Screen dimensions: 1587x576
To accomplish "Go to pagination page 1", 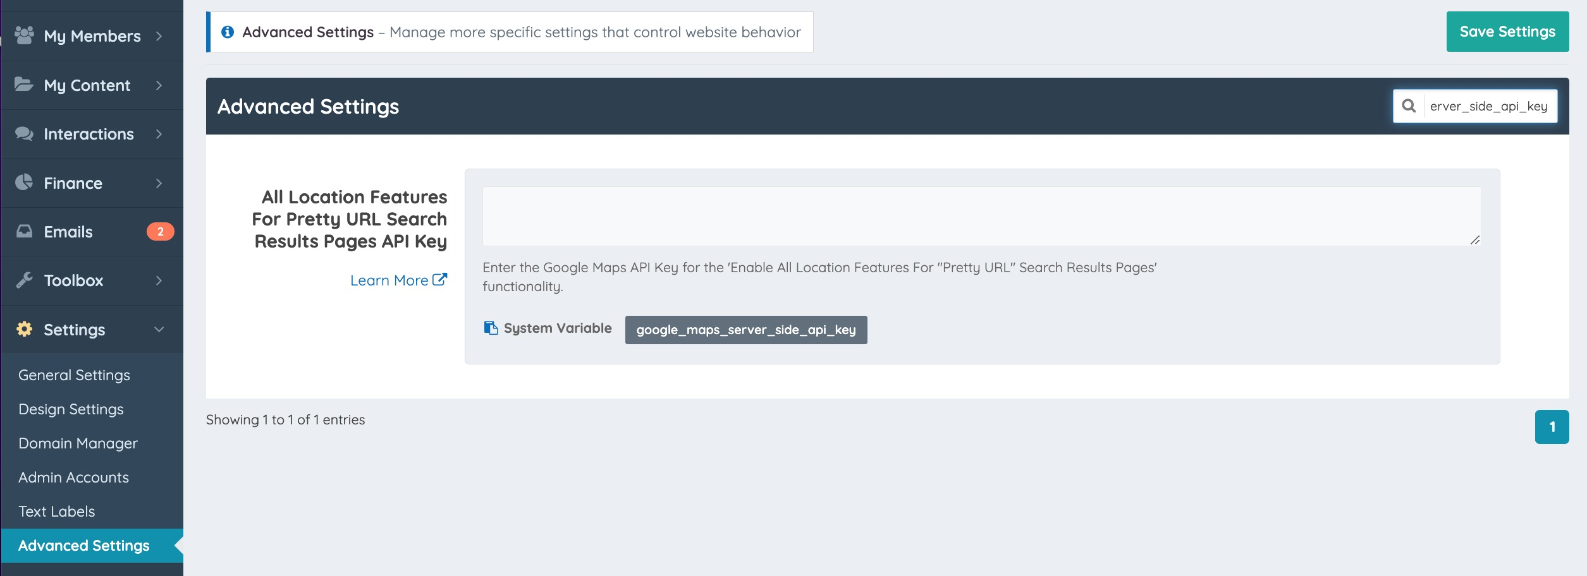I will [1552, 427].
